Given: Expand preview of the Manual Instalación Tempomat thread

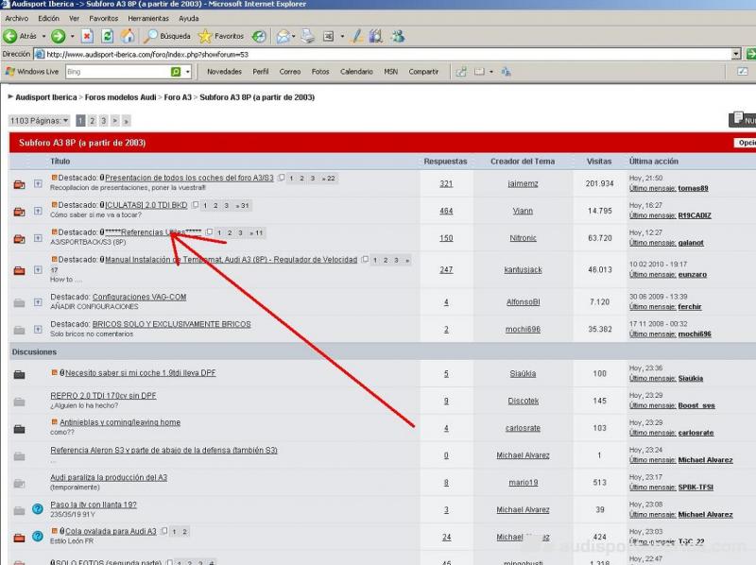Looking at the screenshot, I should (x=38, y=269).
